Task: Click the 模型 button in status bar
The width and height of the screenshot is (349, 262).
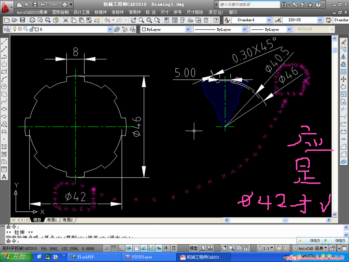Action: coord(194,248)
